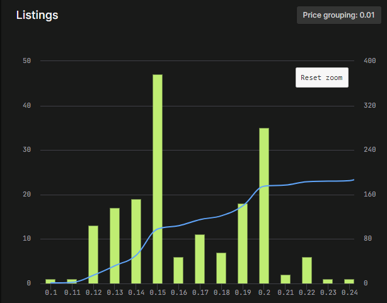
Task: Click the bar at price 0.19
Action: [x=243, y=244]
